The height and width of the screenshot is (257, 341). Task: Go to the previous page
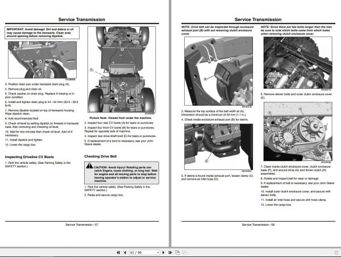(x=125, y=252)
